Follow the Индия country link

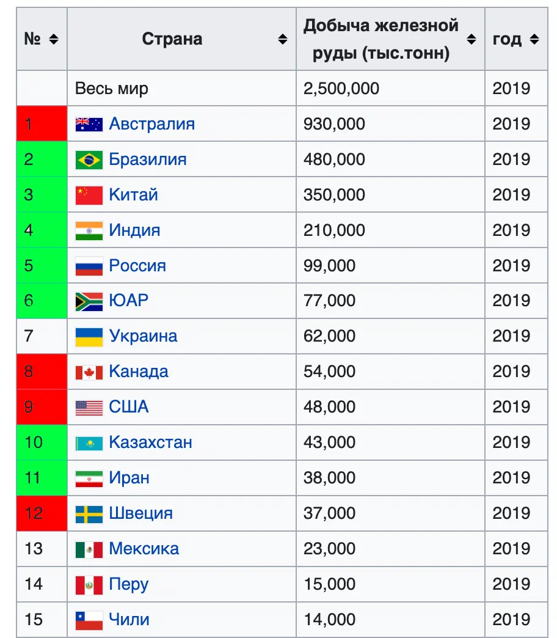pyautogui.click(x=134, y=230)
